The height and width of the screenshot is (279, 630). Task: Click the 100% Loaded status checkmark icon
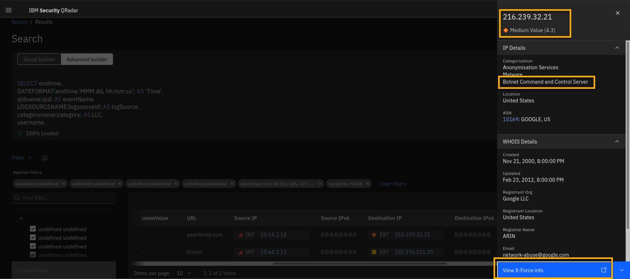coord(20,133)
